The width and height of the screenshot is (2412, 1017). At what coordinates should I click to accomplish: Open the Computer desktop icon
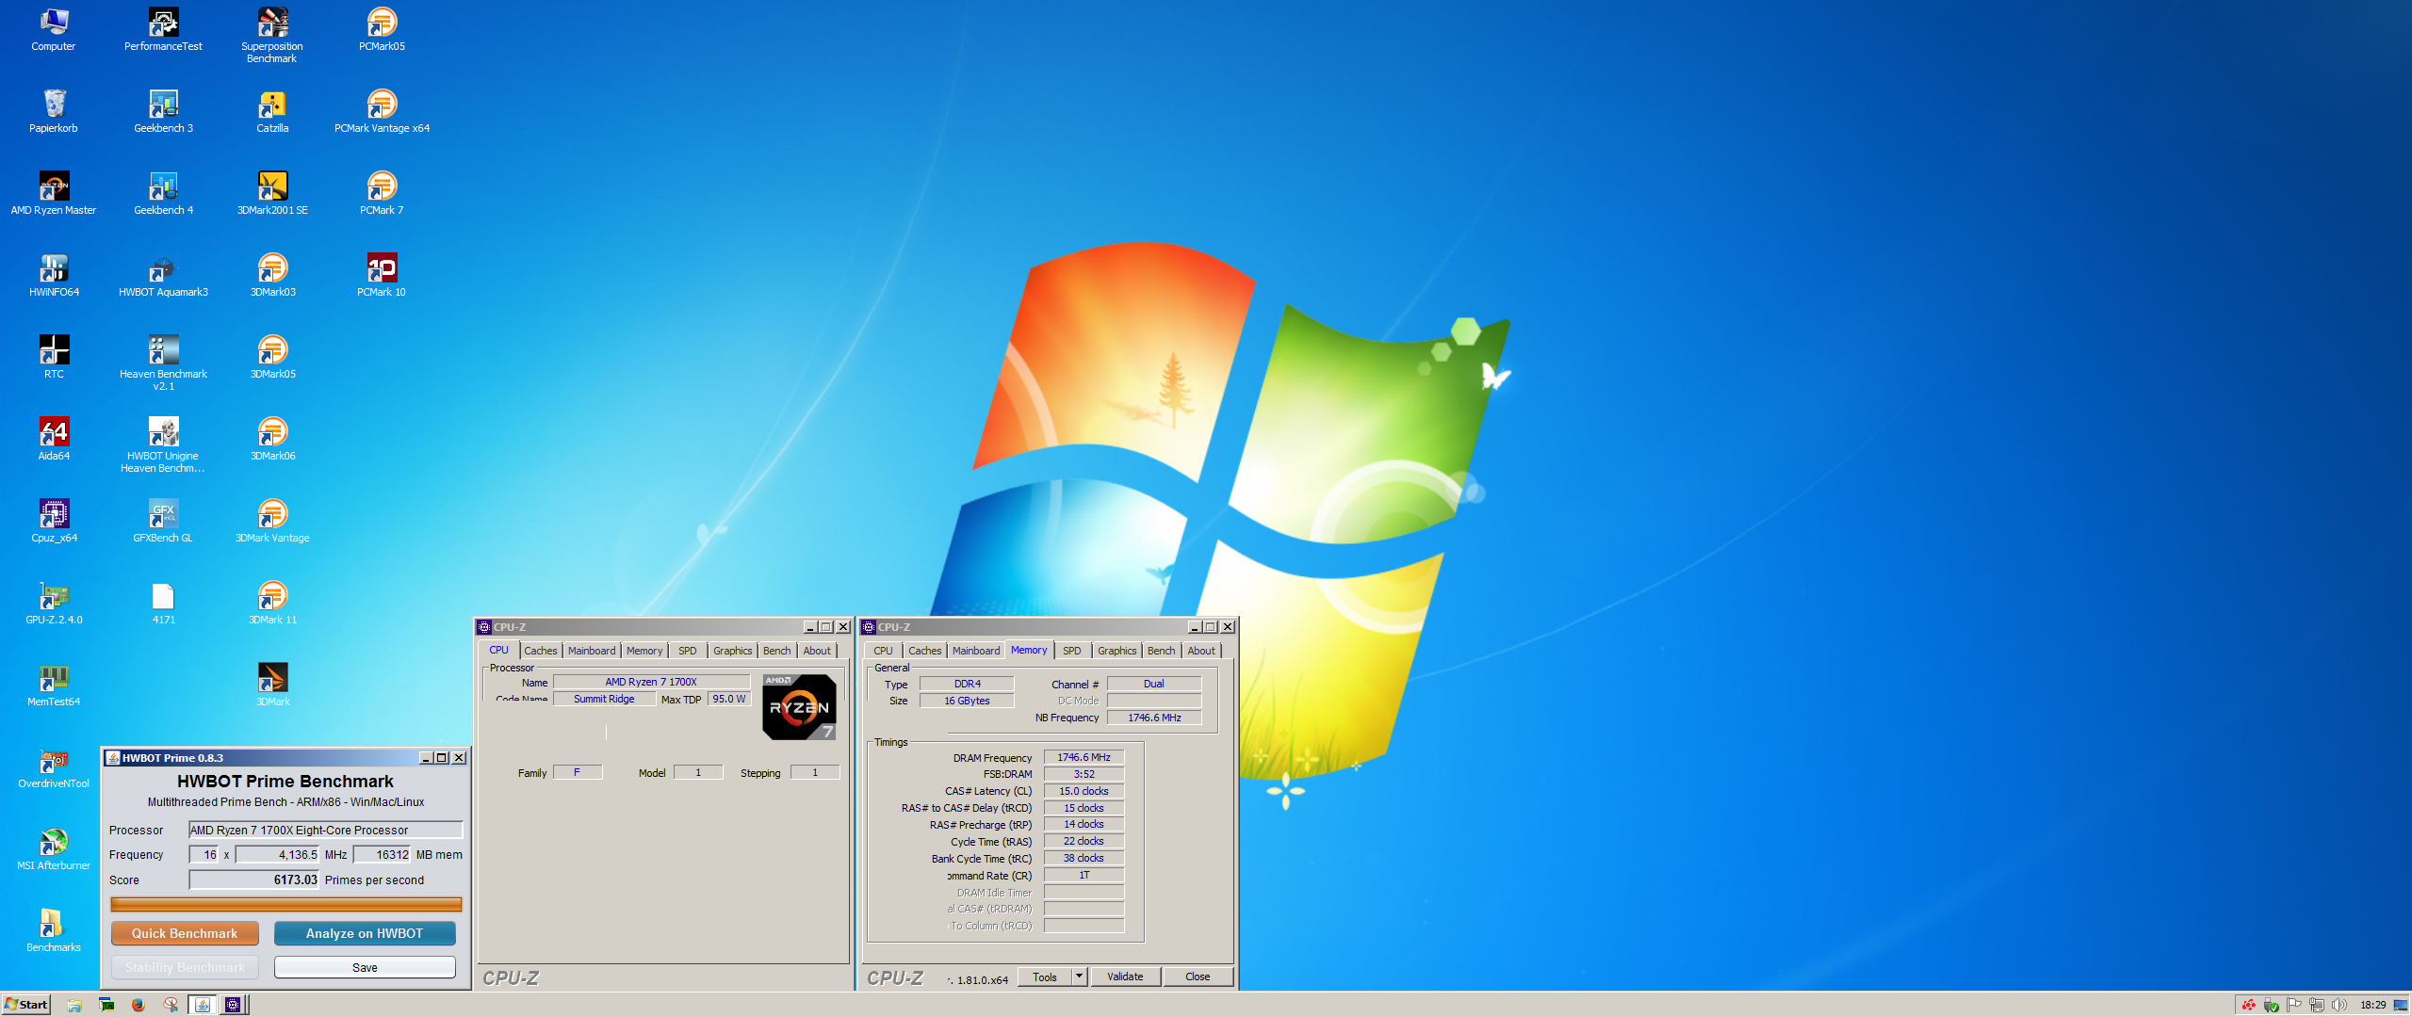tap(54, 29)
